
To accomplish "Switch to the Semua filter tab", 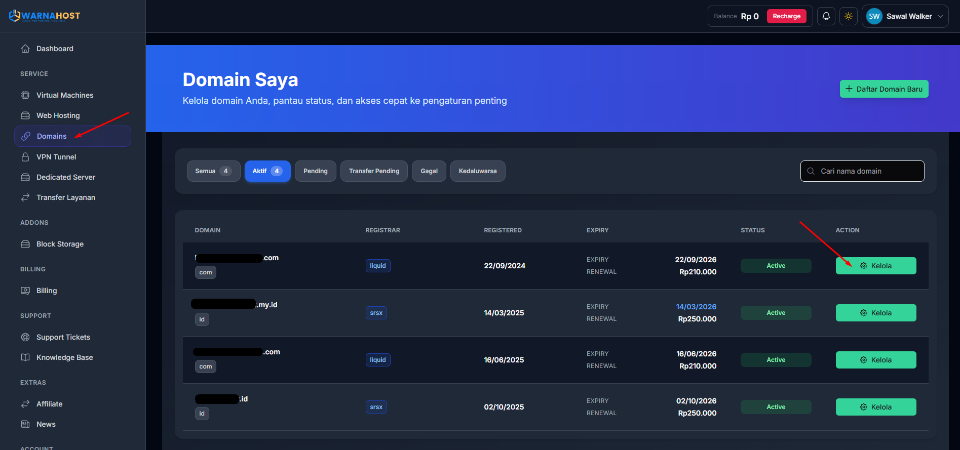I will [213, 171].
